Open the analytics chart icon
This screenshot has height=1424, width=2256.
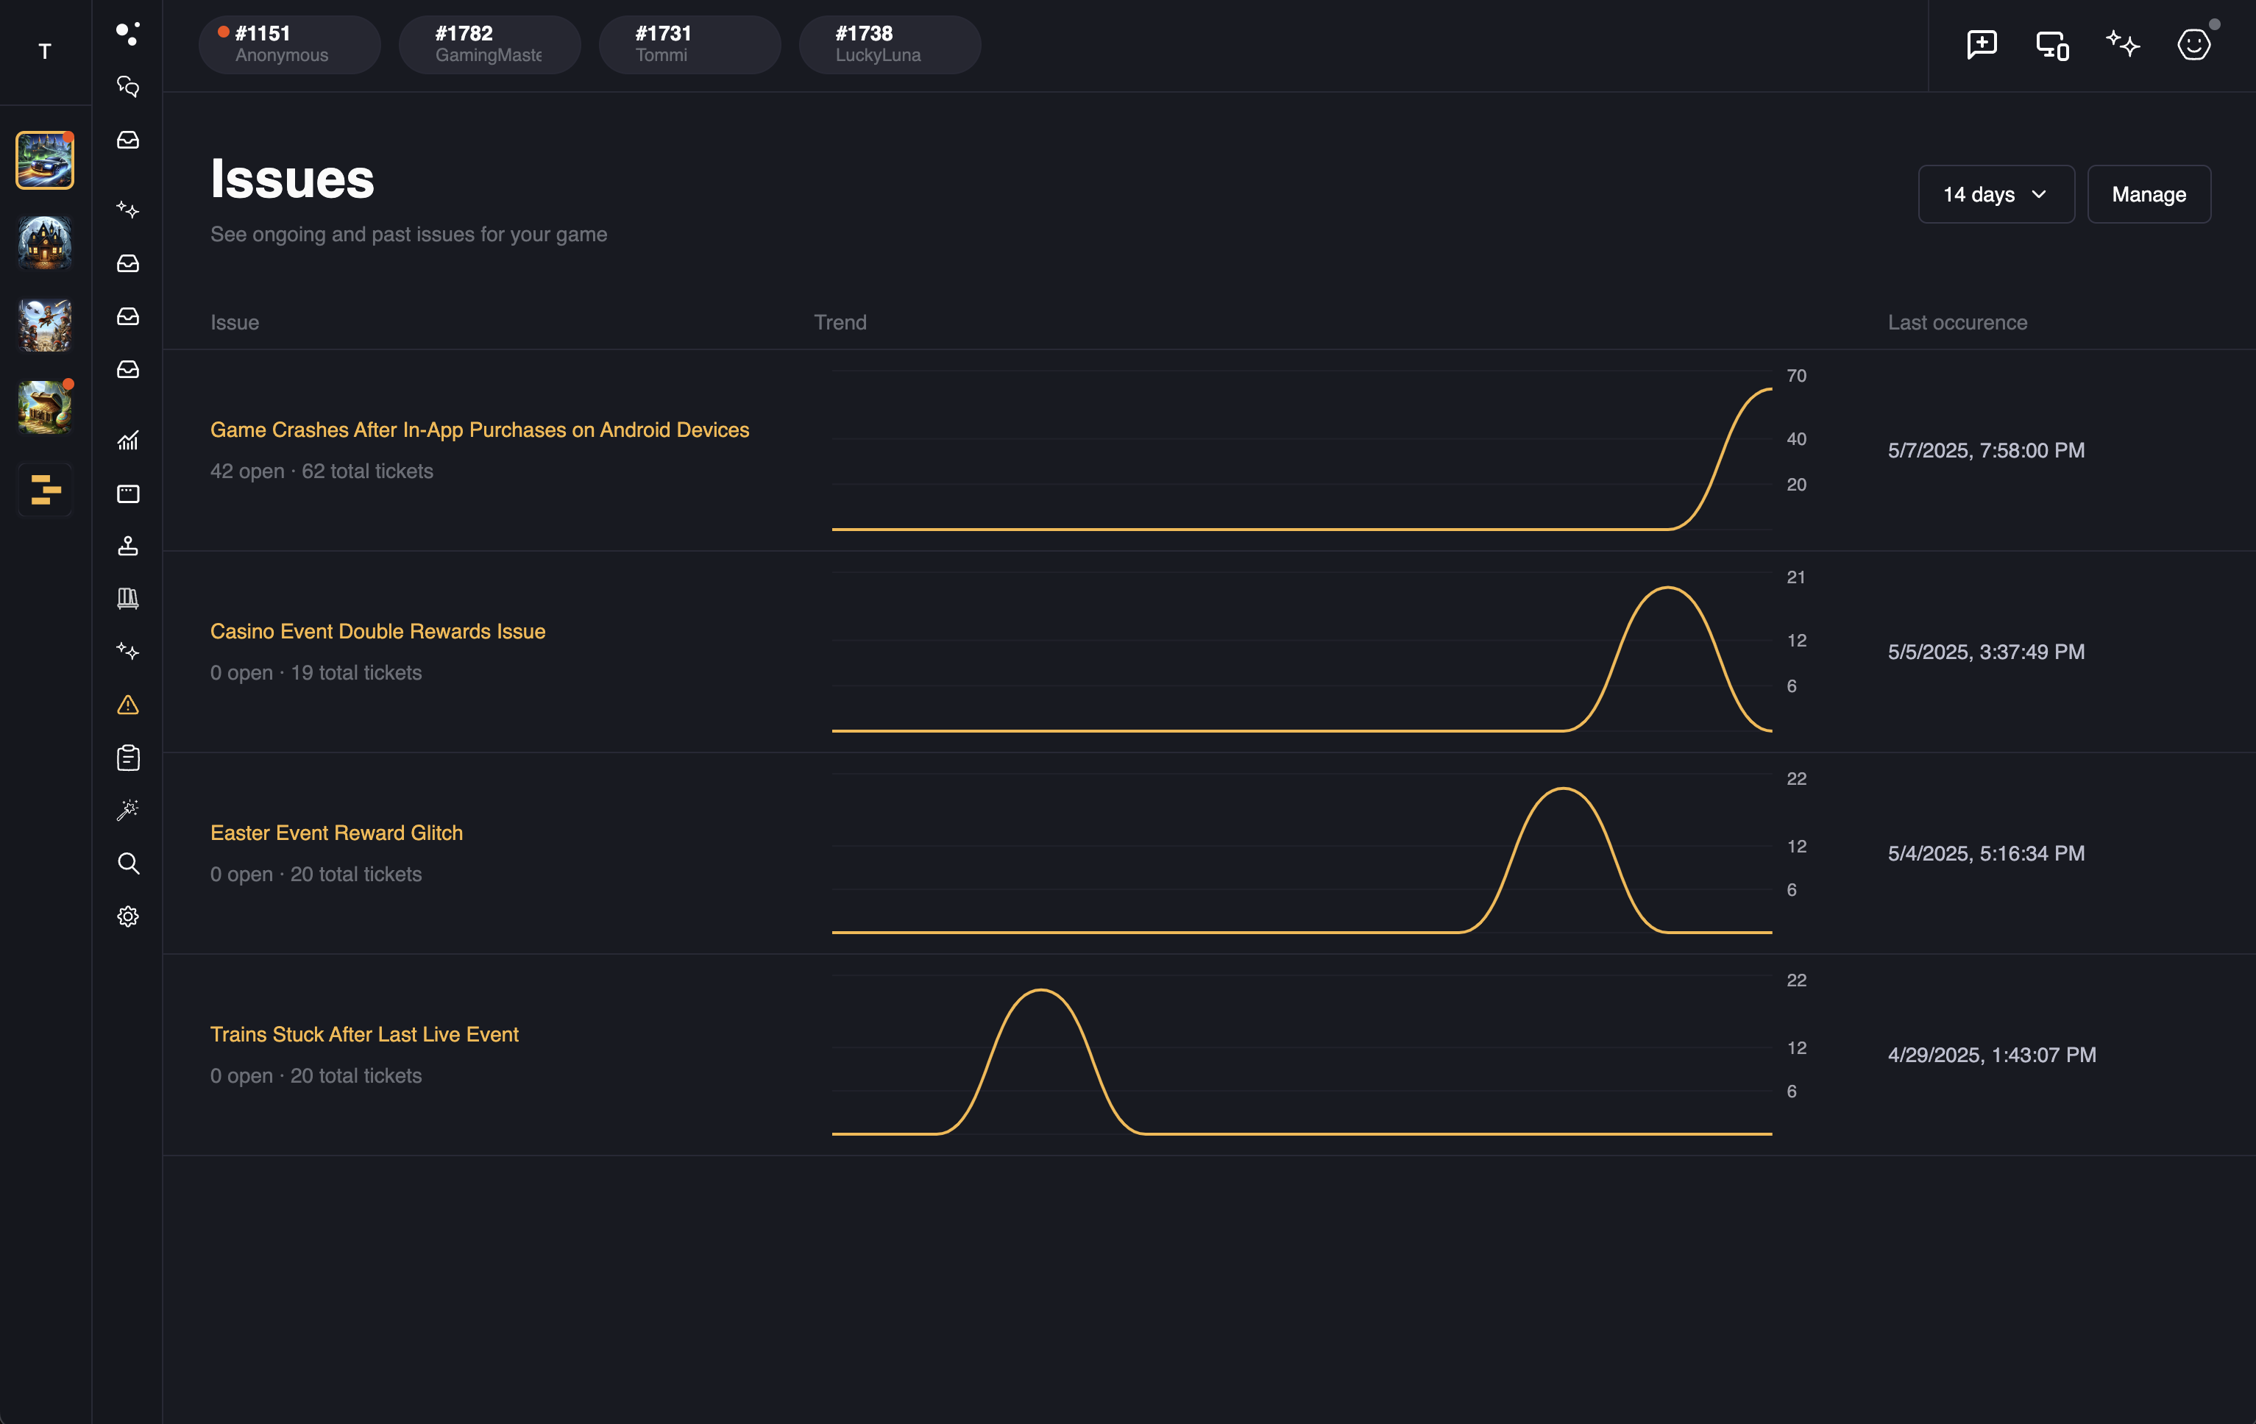point(128,440)
